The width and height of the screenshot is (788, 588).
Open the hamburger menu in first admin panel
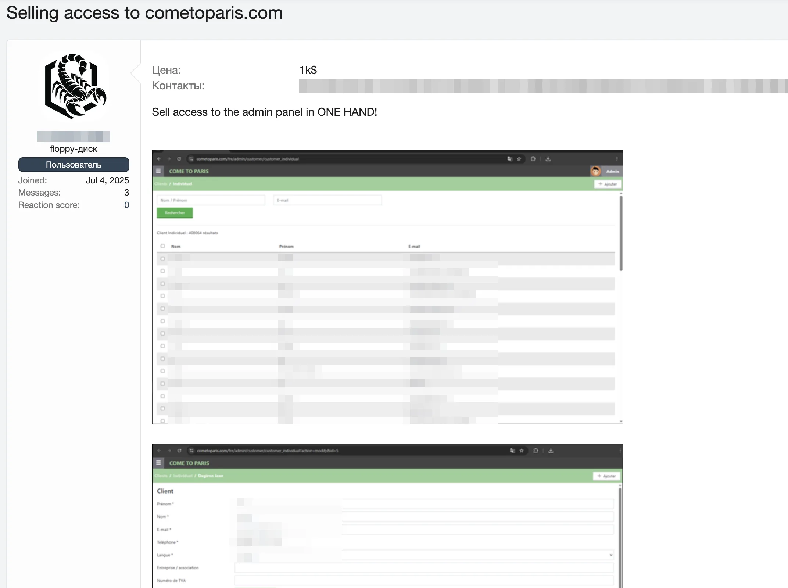(x=158, y=171)
